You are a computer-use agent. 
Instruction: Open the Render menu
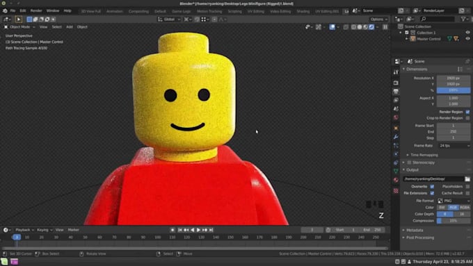pyautogui.click(x=36, y=11)
